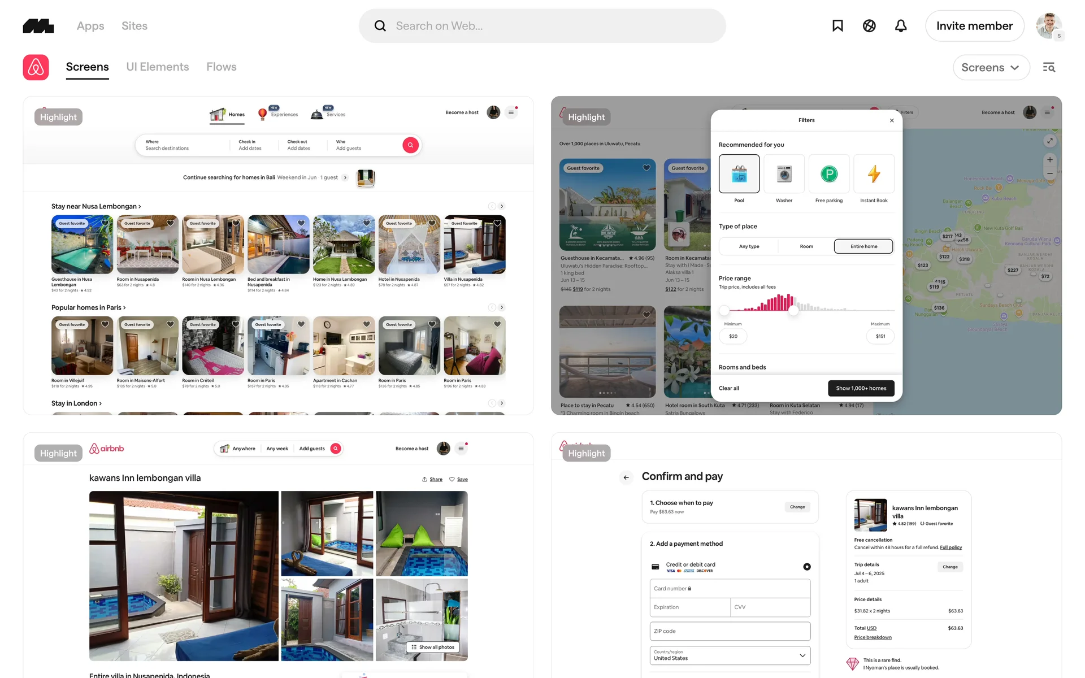Image resolution: width=1085 pixels, height=678 pixels.
Task: Click the bookmark icon in header
Action: tap(837, 26)
